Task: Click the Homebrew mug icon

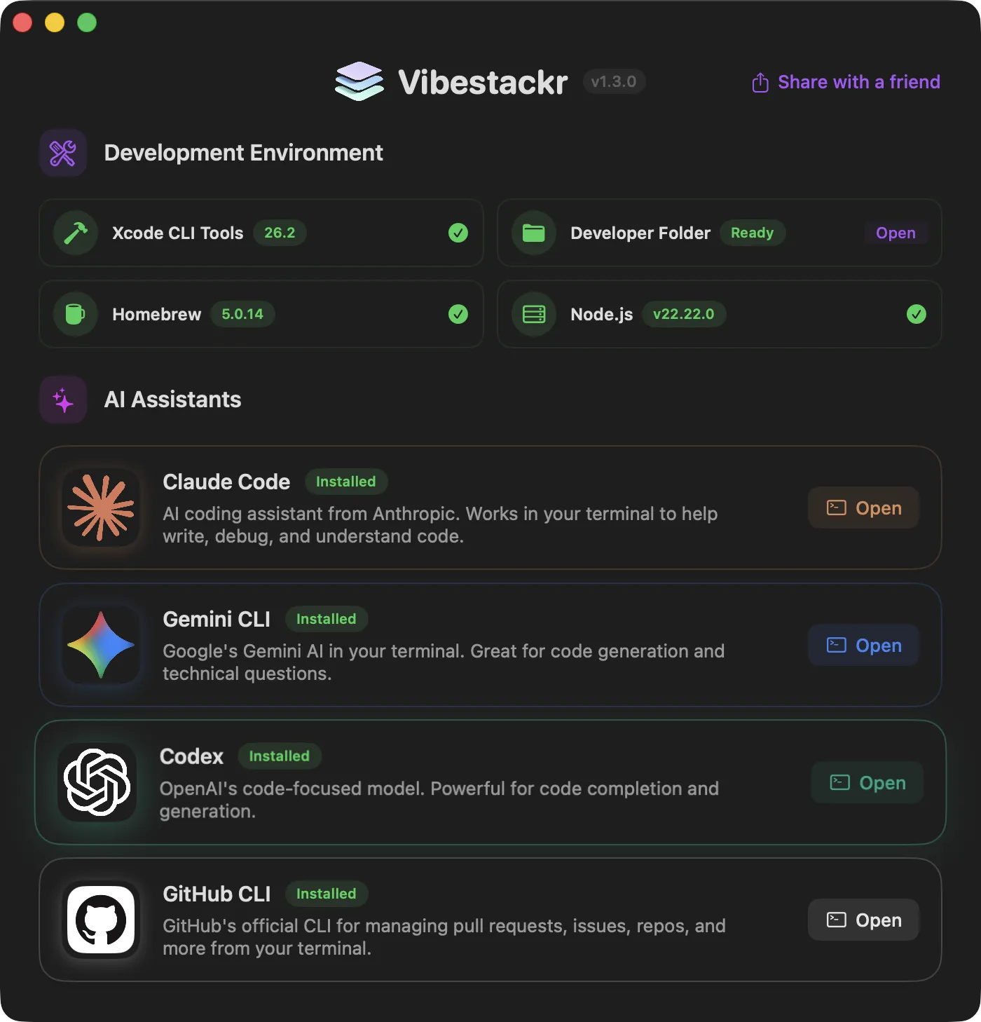Action: [x=75, y=314]
